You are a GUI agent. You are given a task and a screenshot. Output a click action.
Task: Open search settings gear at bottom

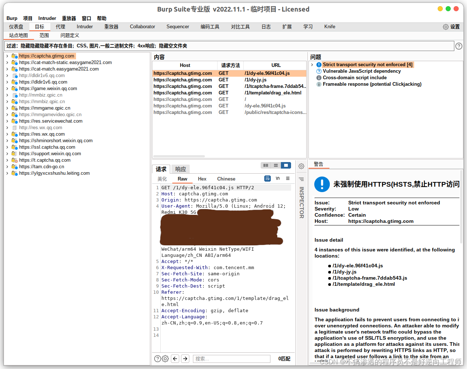[x=165, y=359]
